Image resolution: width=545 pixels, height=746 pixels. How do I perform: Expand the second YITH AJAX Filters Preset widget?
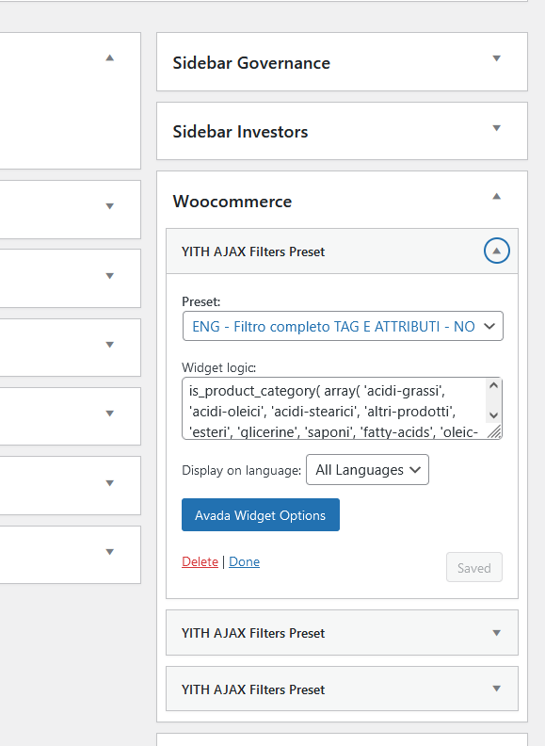[x=496, y=633]
